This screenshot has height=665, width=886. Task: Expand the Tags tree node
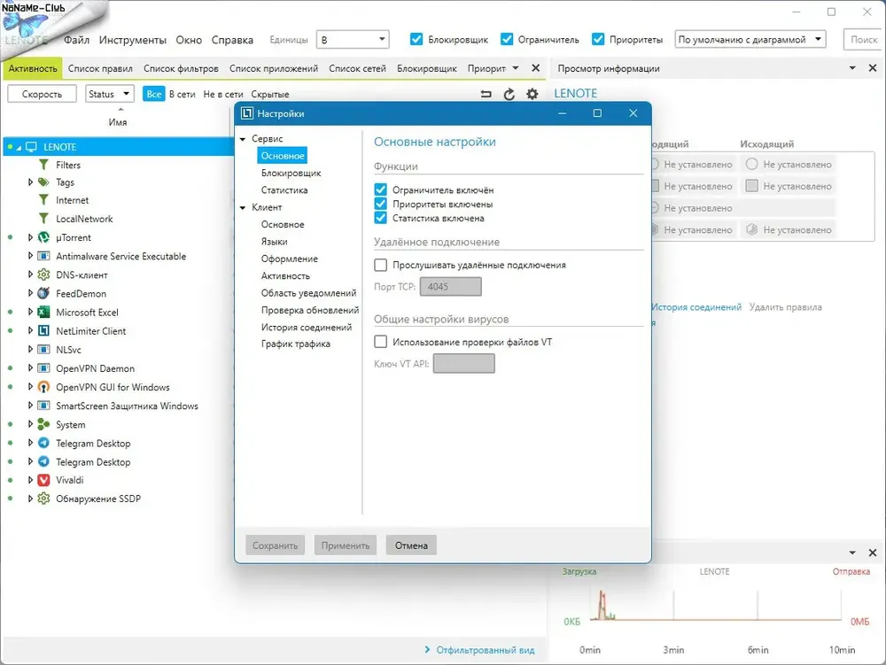pyautogui.click(x=30, y=182)
